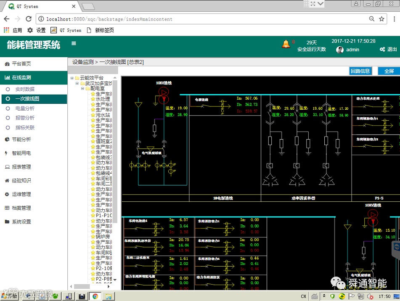The image size is (400, 301).
Task: Click the 全屏 fullscreen button
Action: (x=389, y=71)
